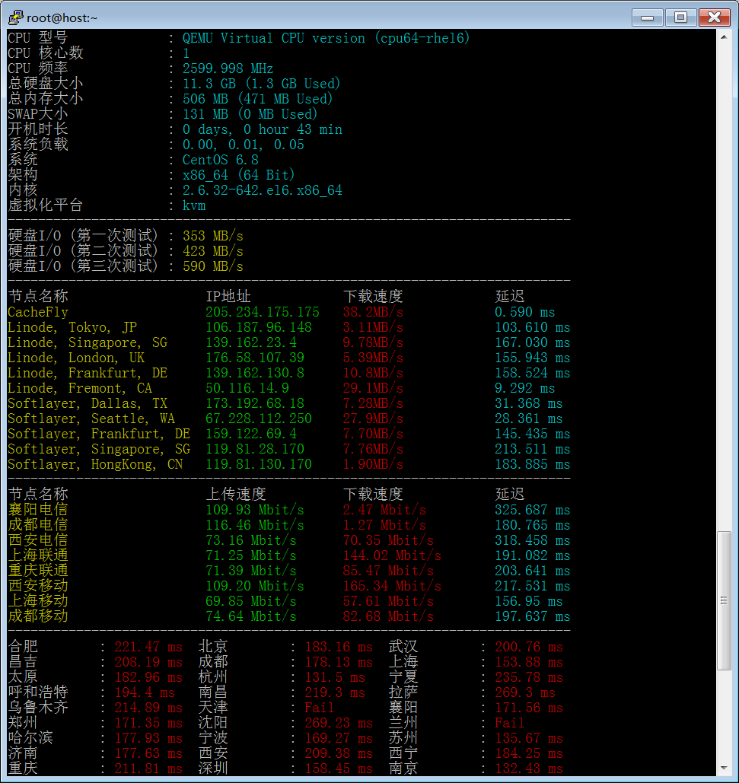The image size is (739, 783).
Task: Click the load average 0.00, 0.01, 0.05
Action: pyautogui.click(x=244, y=145)
